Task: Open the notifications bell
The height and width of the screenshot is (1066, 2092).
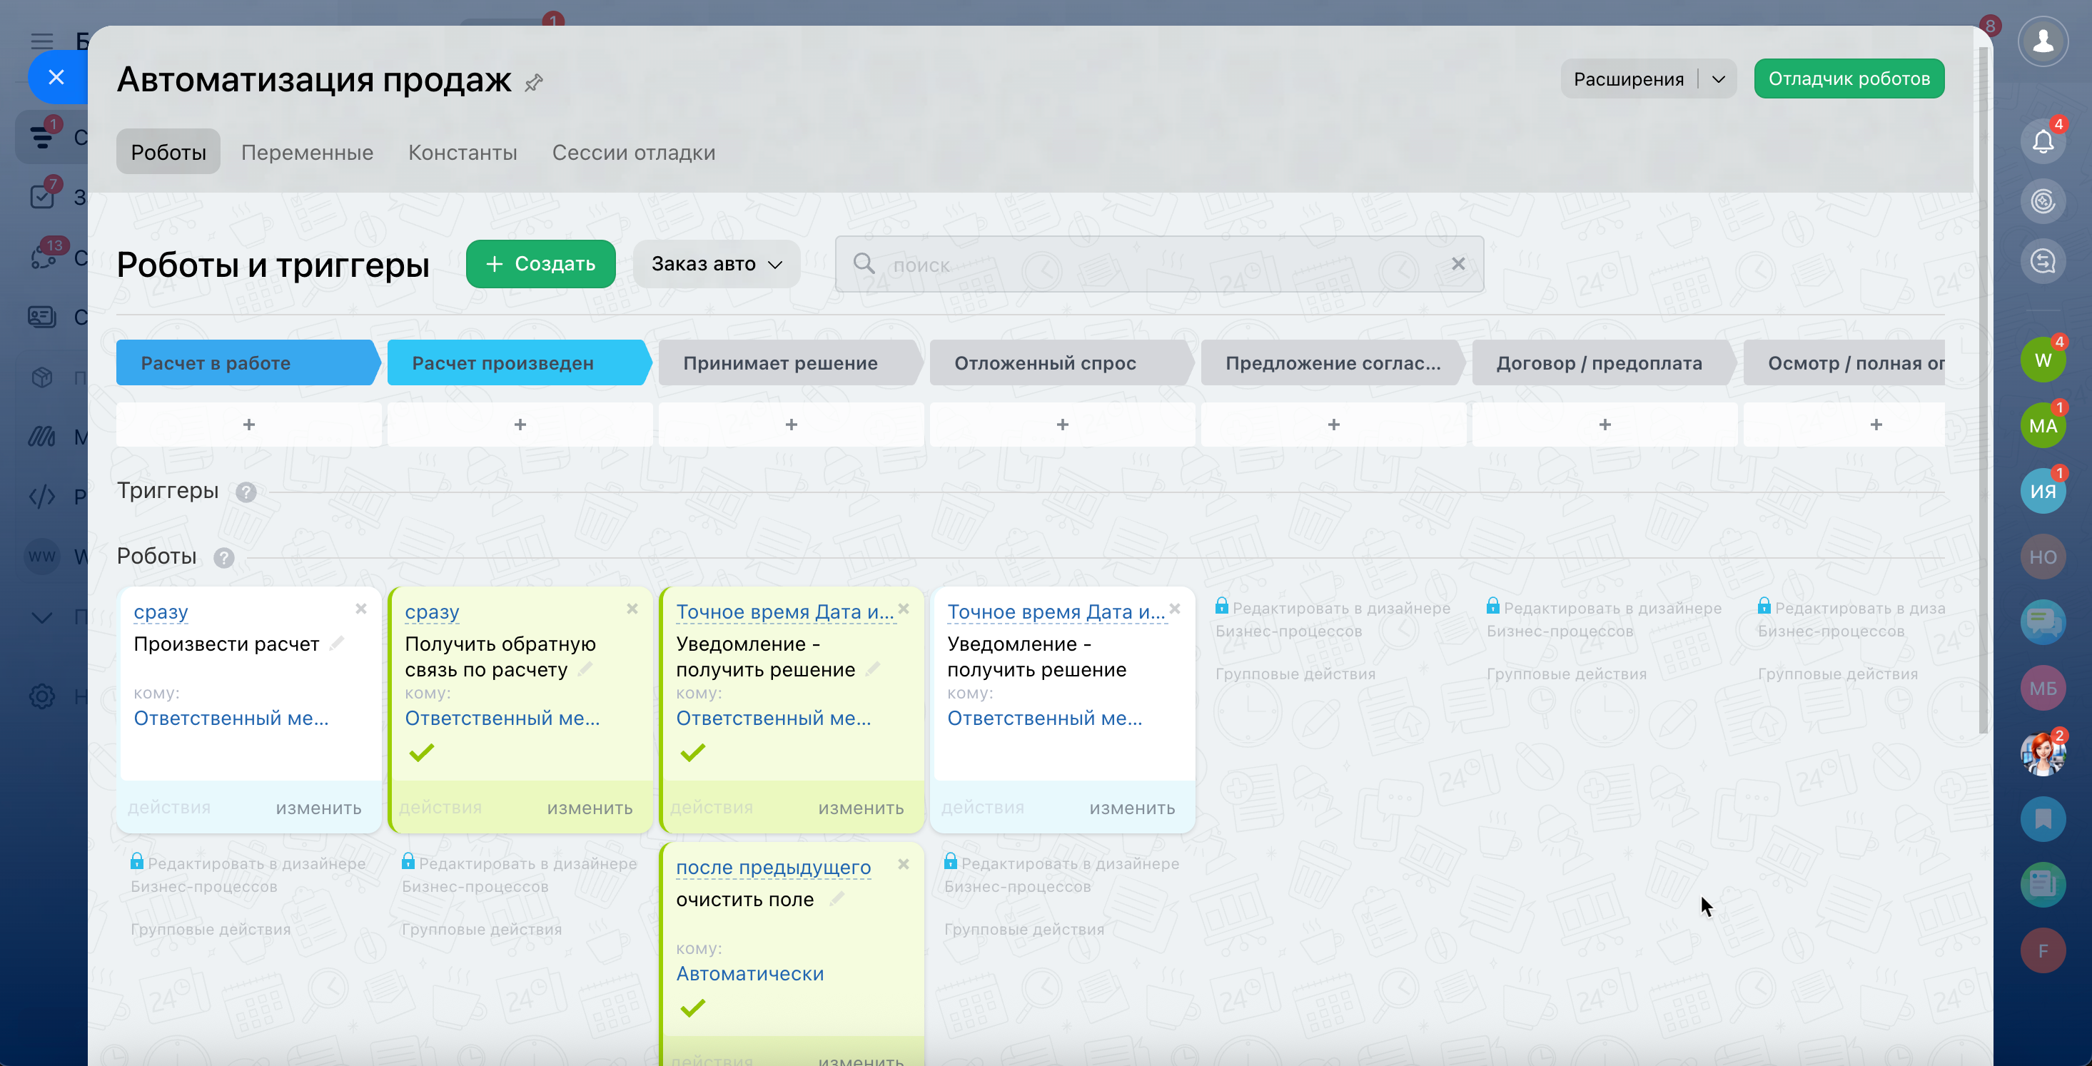Action: [x=2043, y=141]
